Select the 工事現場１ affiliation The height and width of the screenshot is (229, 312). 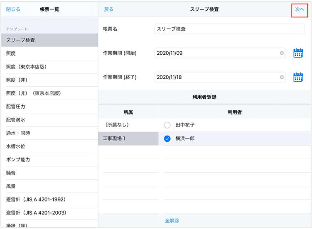tap(128, 139)
